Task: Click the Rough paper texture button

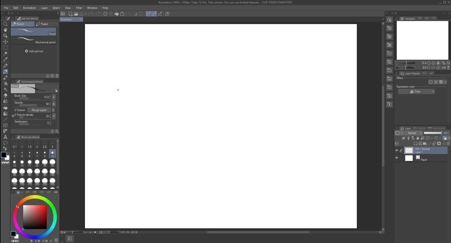Action: (39, 110)
